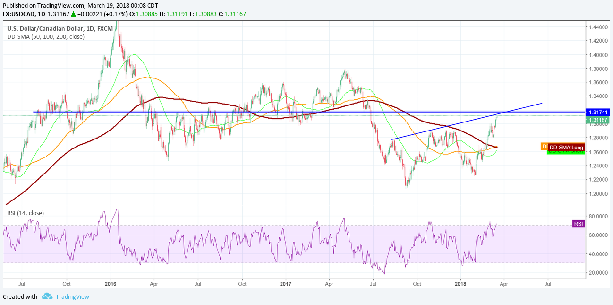Click the RSI (14, close) indicator legend

tap(26, 213)
